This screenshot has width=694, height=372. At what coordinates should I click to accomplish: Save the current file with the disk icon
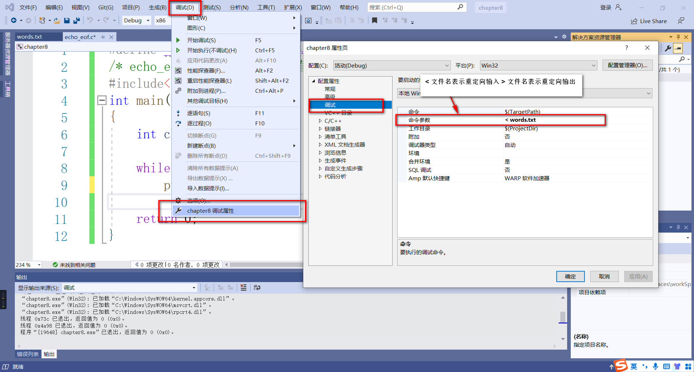(x=67, y=21)
